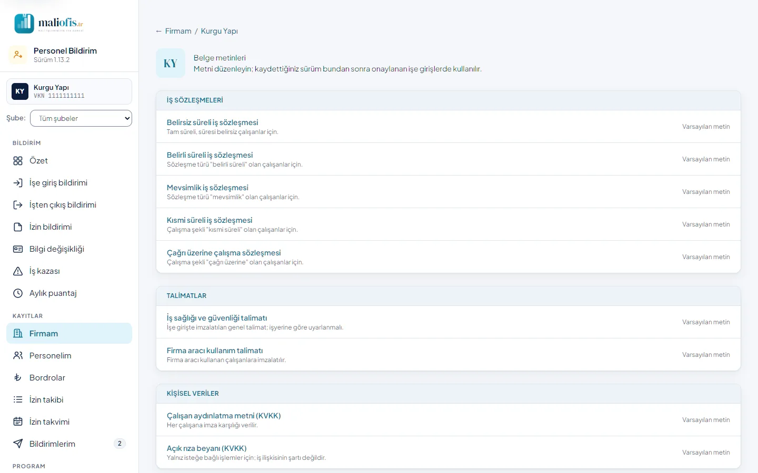758x473 pixels.
Task: Click the maliofis logo icon
Action: (x=24, y=24)
